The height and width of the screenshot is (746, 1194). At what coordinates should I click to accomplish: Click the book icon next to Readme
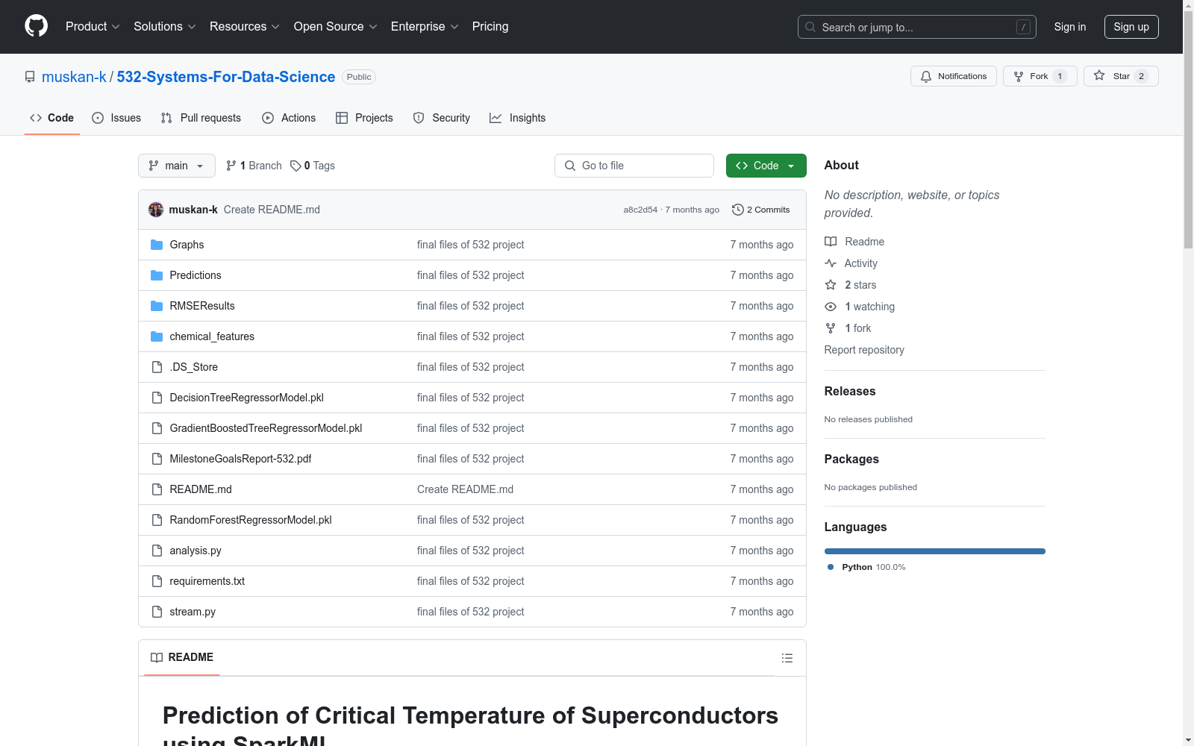pos(831,242)
